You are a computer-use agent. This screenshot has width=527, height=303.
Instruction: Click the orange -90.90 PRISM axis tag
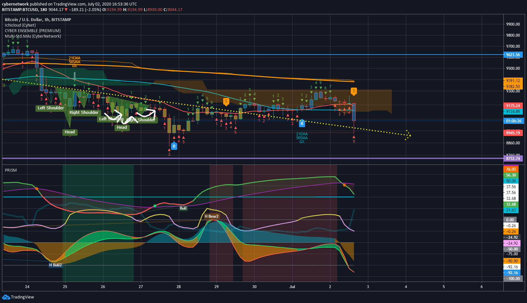point(512,261)
